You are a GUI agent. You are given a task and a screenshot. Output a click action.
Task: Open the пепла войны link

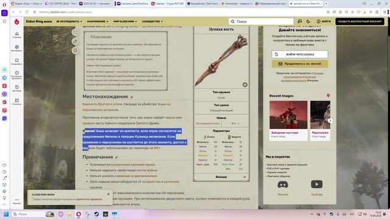pos(147,170)
